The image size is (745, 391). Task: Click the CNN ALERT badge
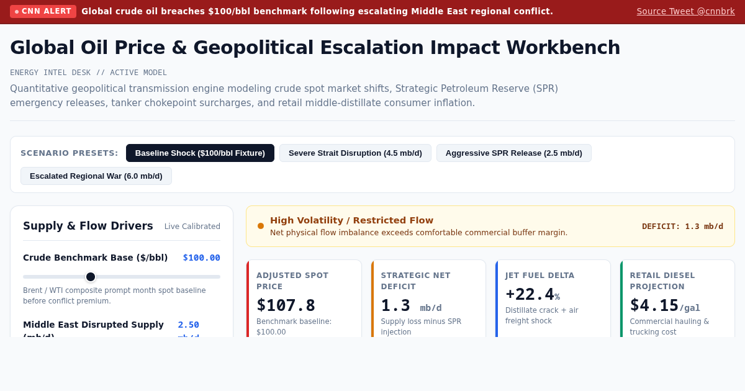(x=43, y=11)
